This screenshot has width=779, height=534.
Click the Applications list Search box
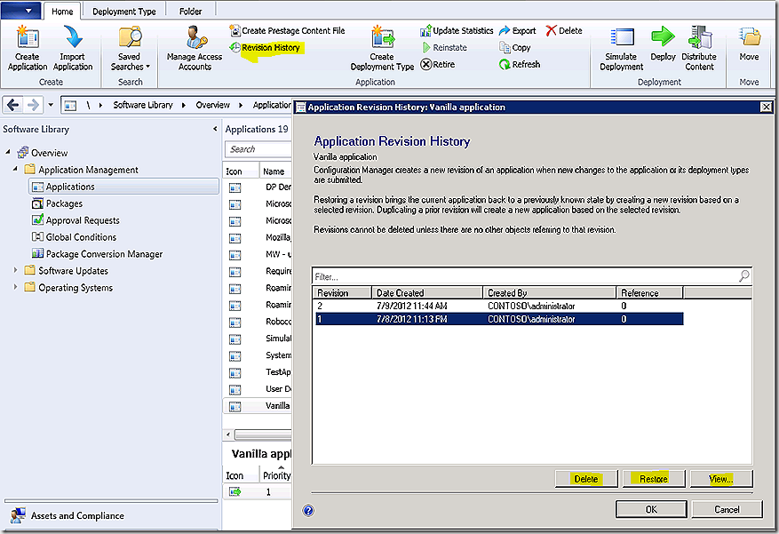tap(258, 149)
